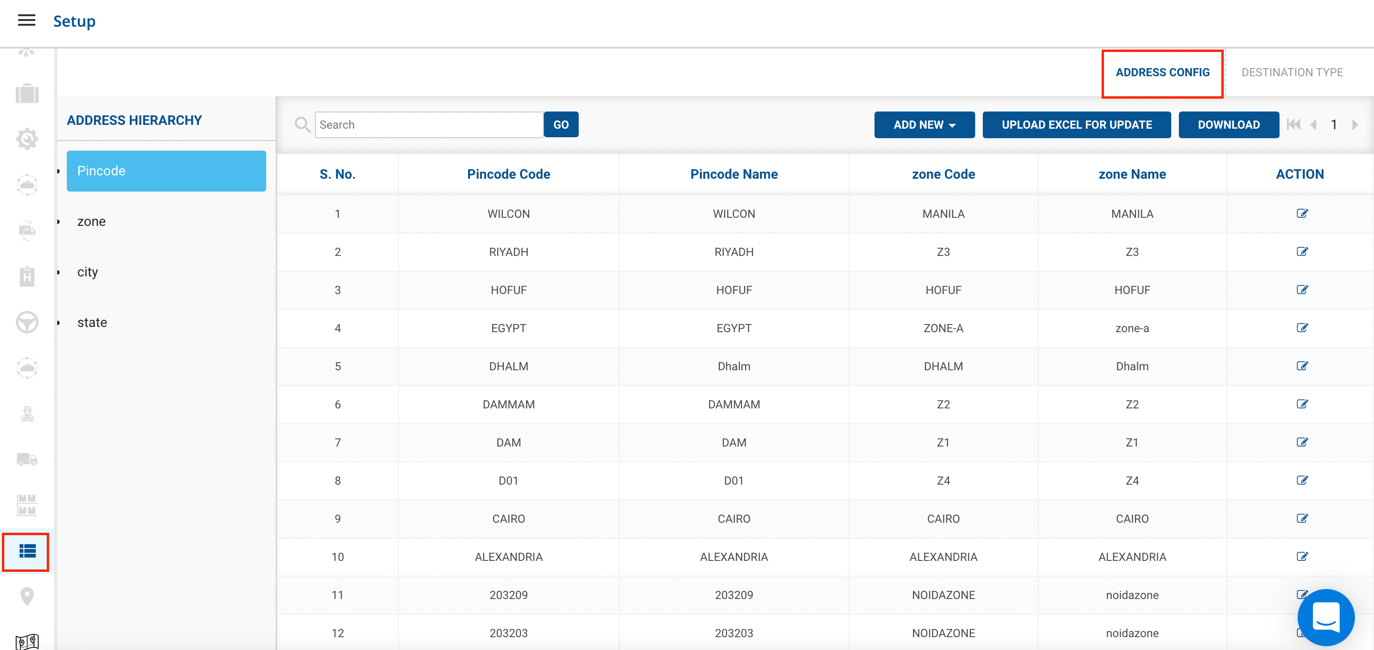
Task: Open the chat support bubble
Action: tap(1325, 617)
